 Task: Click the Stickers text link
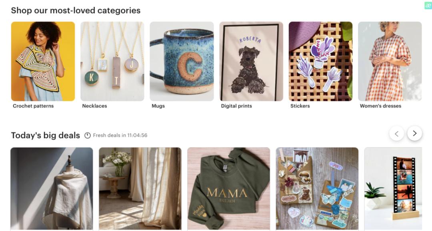(x=300, y=106)
